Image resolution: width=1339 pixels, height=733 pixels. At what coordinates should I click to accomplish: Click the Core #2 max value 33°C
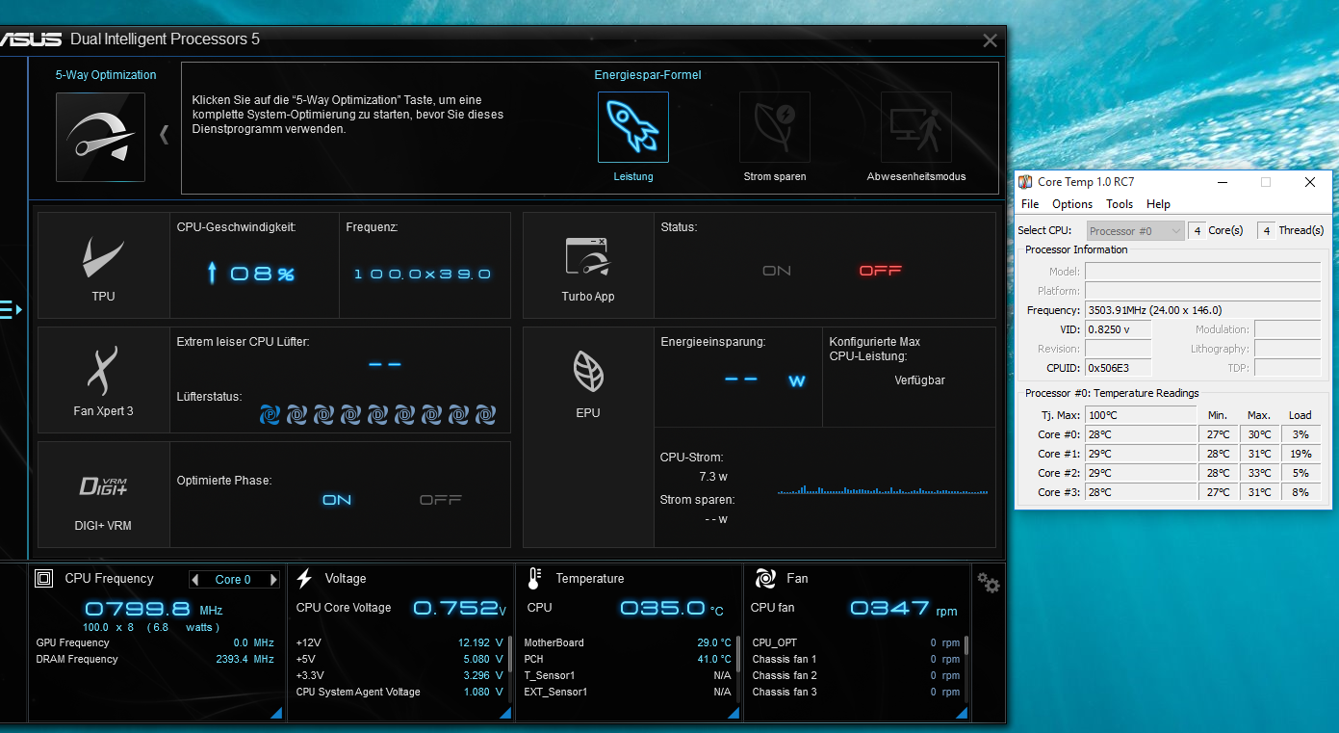tap(1259, 473)
